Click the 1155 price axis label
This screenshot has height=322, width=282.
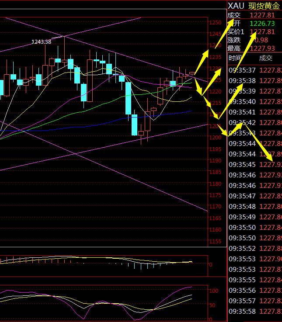point(215,241)
